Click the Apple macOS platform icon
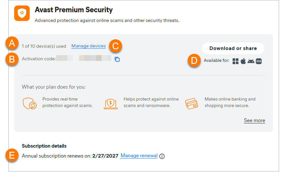281x175 pixels. (x=243, y=61)
